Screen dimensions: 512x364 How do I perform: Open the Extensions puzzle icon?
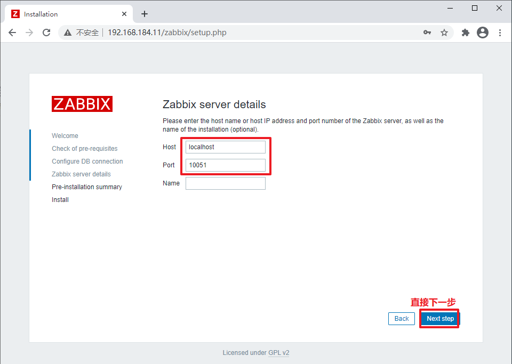tap(465, 33)
